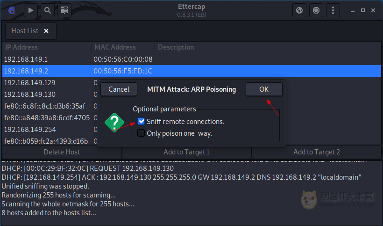383x226 pixels.
Task: Open the hosts scan magnifier icon
Action: (x=48, y=10)
